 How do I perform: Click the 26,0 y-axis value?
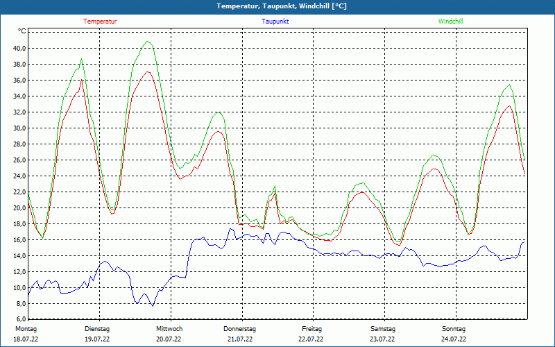coord(20,160)
